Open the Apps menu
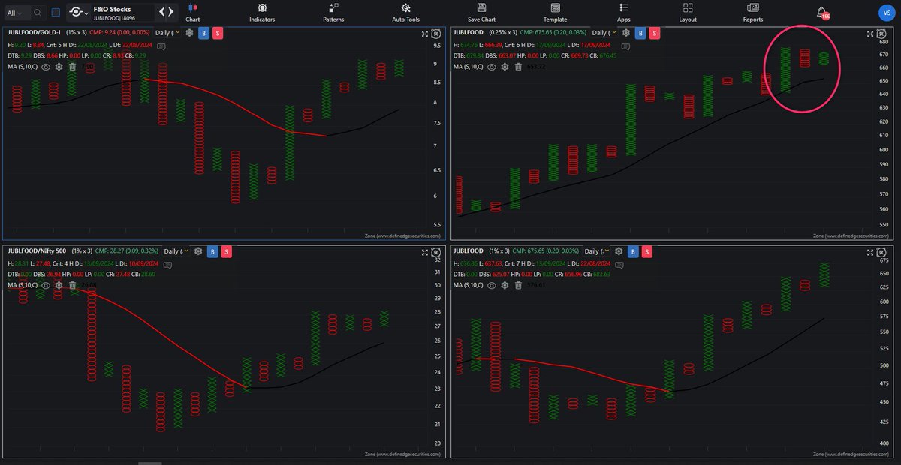Screen dimensions: 901x465 [x=624, y=12]
